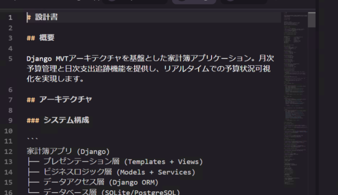Click the code minimap preview
The image size is (338, 195).
(295, 99)
